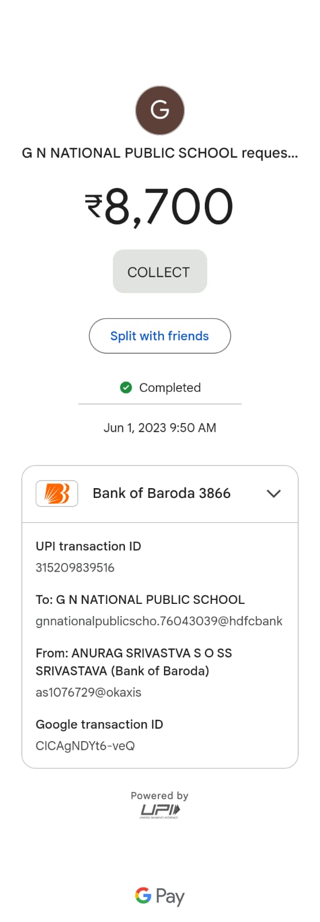Screen dimensions: 320x922
Task: Click the To: G N NATIONAL PUBLIC SCHOOL line
Action: point(140,599)
